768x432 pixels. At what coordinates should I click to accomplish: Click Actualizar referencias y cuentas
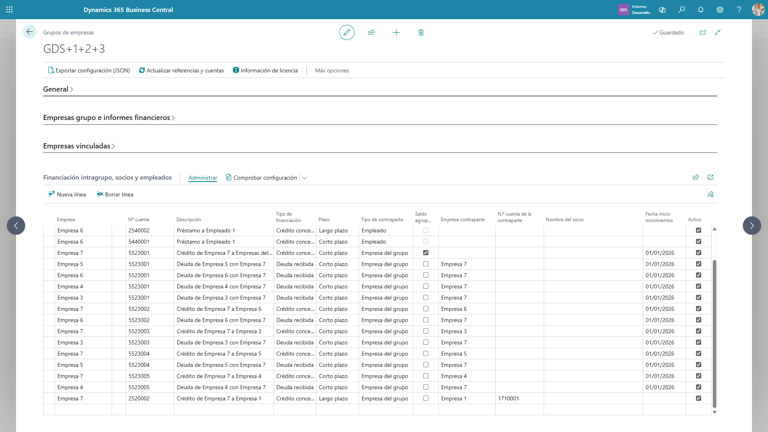tap(181, 70)
